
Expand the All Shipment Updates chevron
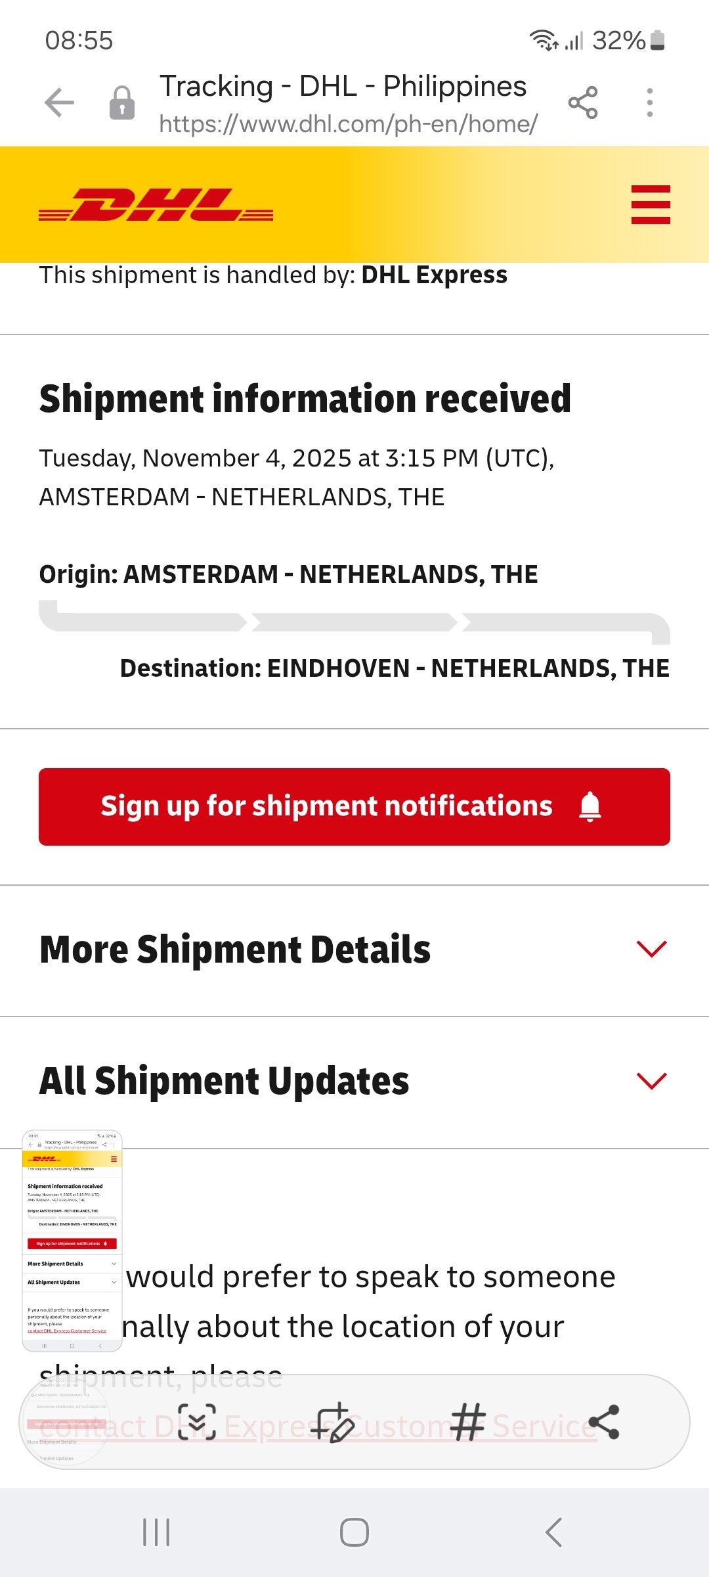point(651,1080)
